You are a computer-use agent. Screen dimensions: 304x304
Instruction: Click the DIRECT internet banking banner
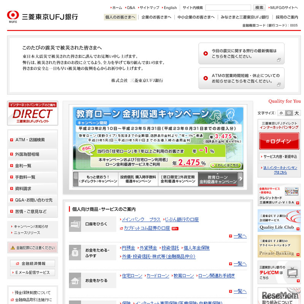pos(33,113)
